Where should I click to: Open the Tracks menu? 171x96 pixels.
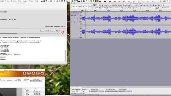click(7, 1)
